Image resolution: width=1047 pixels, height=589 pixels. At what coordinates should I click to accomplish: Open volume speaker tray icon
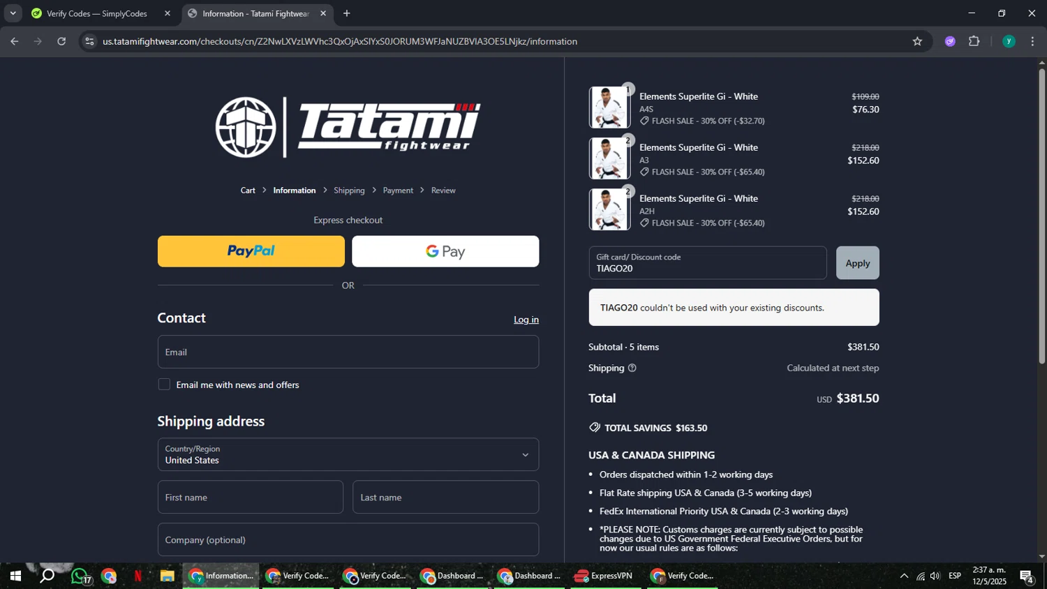point(935,576)
